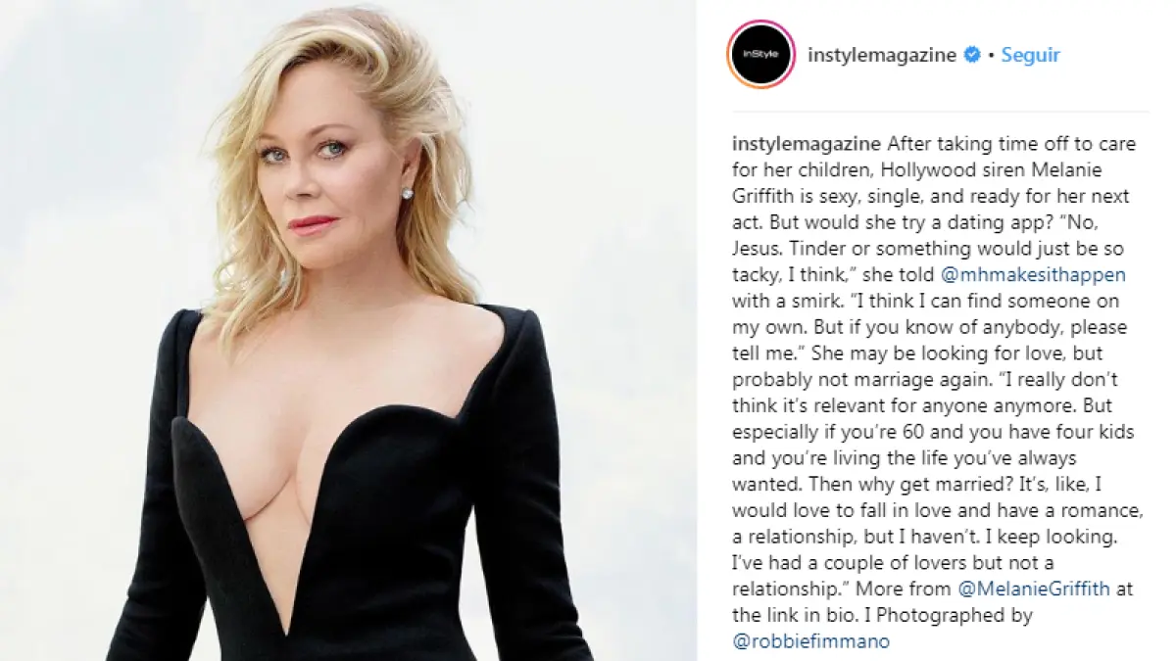Click the dot separator before Seguir
The height and width of the screenshot is (661, 1176).
991,56
